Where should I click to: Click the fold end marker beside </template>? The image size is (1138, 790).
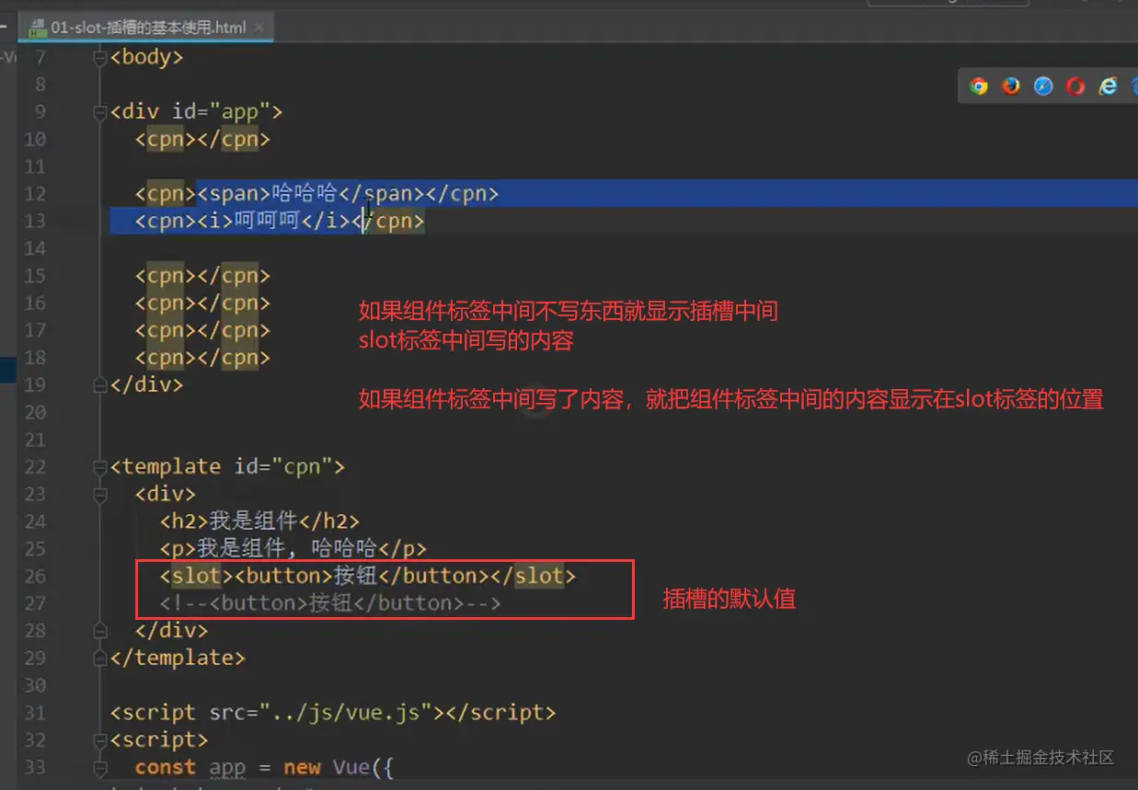99,658
